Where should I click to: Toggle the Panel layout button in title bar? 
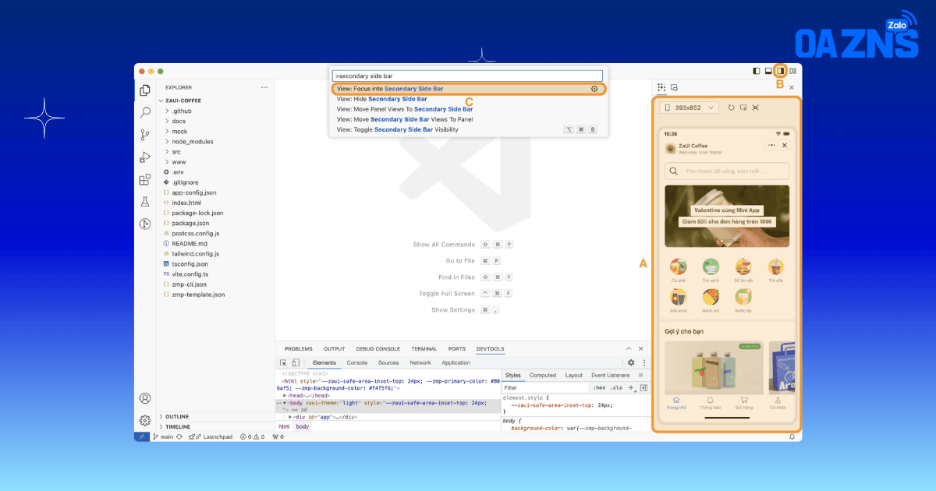click(x=768, y=71)
